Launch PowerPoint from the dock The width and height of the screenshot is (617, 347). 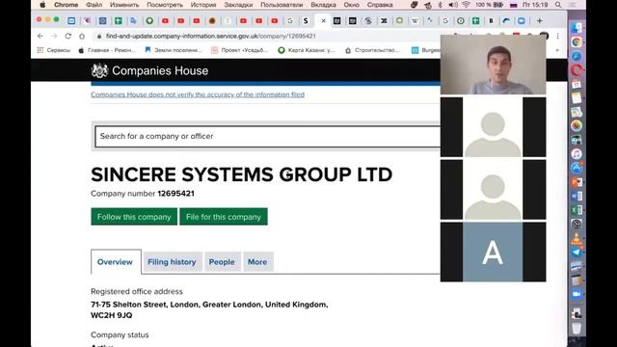(577, 182)
